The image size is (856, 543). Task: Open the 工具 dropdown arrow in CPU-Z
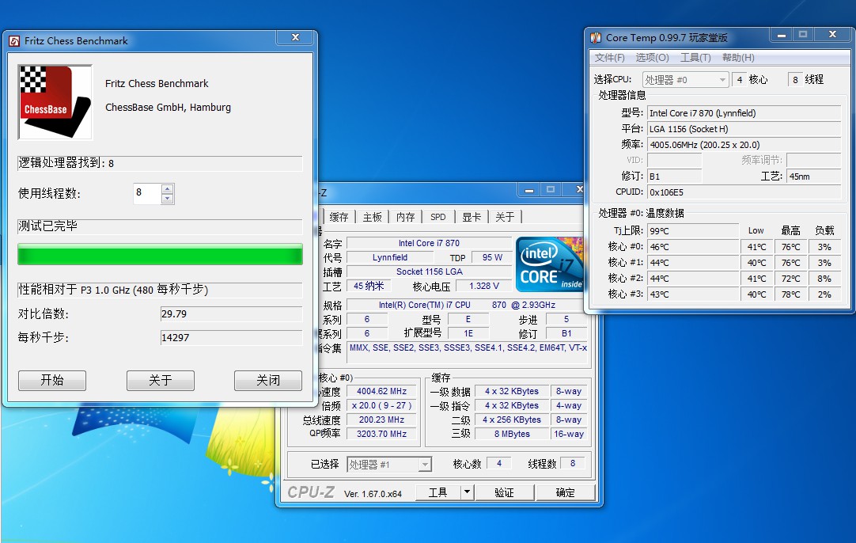click(x=467, y=492)
